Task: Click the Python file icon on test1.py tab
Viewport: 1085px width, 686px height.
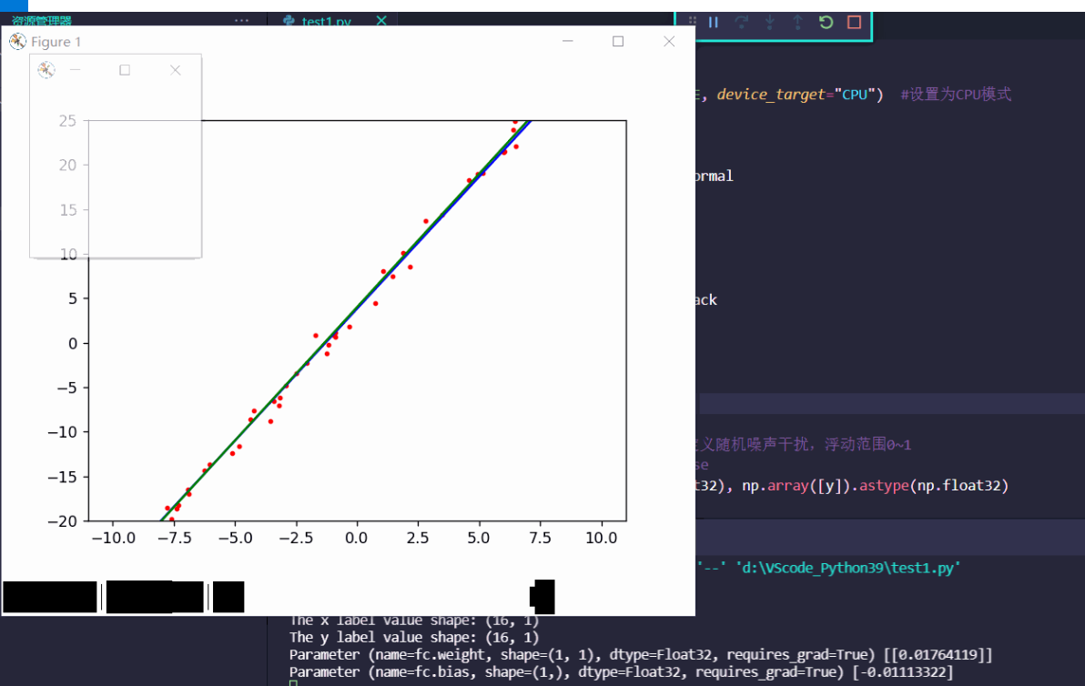Action: (x=289, y=22)
